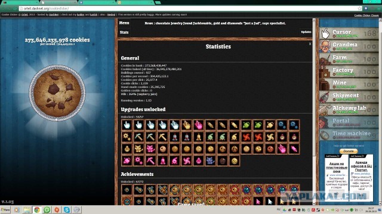Click the big chocolate chip cookie
Image resolution: width=382 pixels, height=214 pixels.
[57, 93]
